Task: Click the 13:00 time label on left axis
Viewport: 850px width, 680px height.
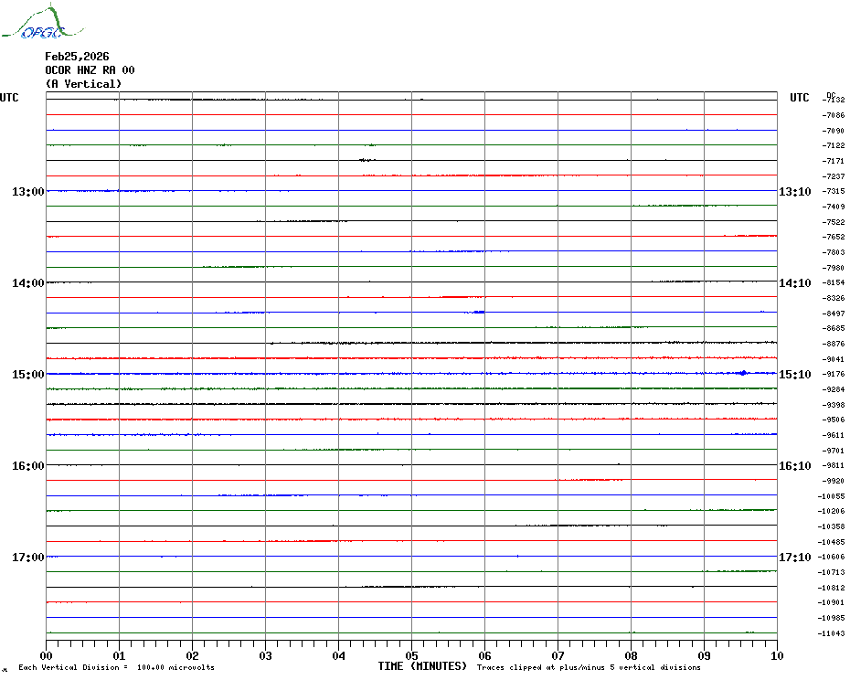Action: (28, 192)
